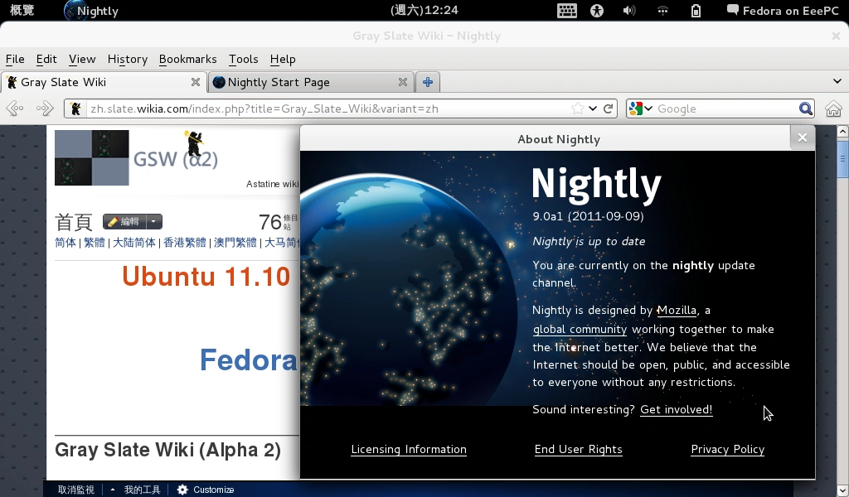
Task: Open a new tab with the plus icon
Action: pos(426,82)
